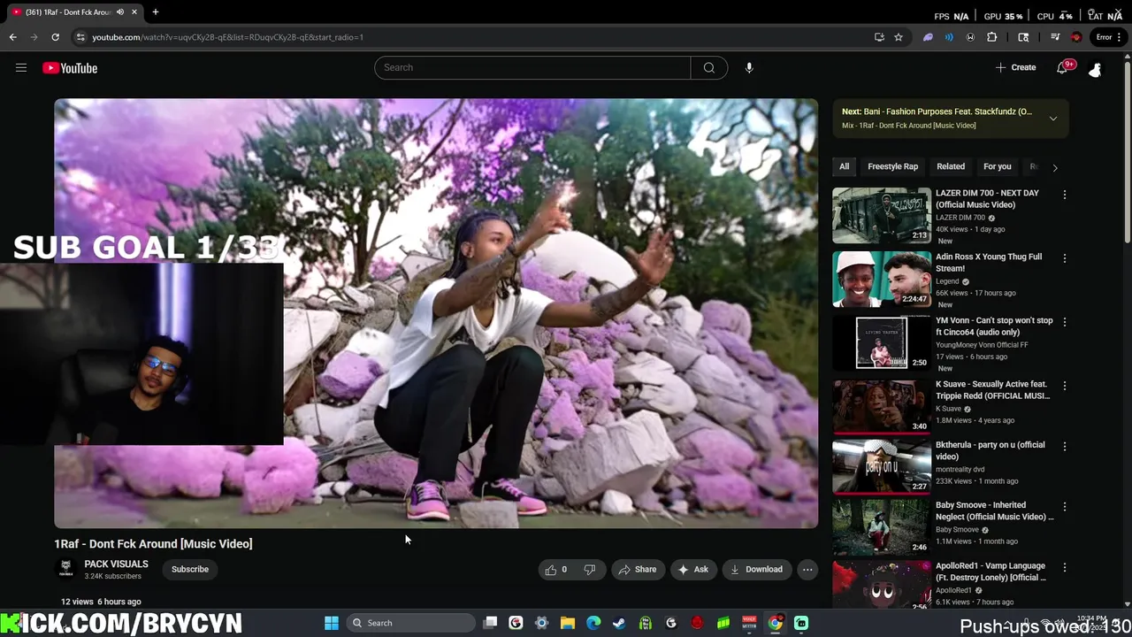Click the Ask button
The image size is (1132, 637).
coord(693,570)
